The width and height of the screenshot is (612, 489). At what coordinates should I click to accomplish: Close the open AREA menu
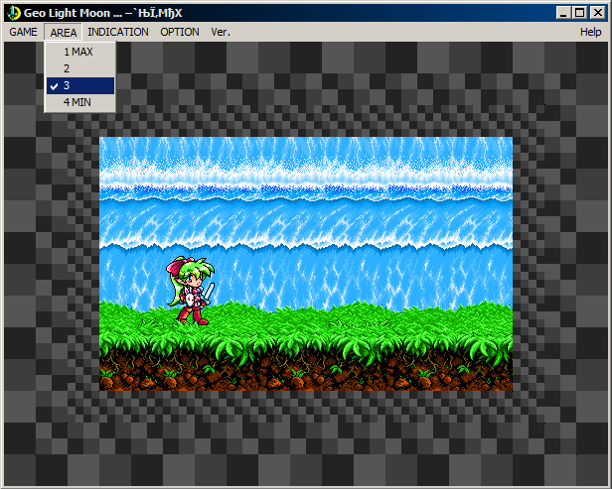64,32
